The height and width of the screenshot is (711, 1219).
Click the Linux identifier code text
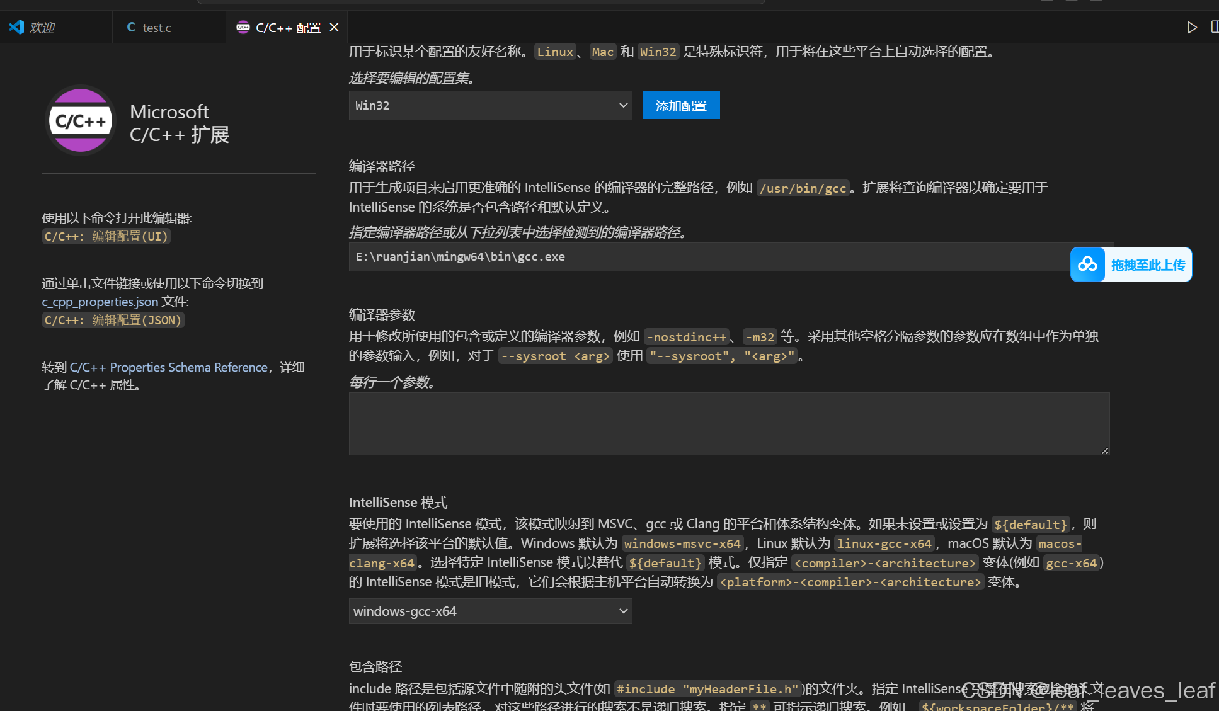point(555,52)
